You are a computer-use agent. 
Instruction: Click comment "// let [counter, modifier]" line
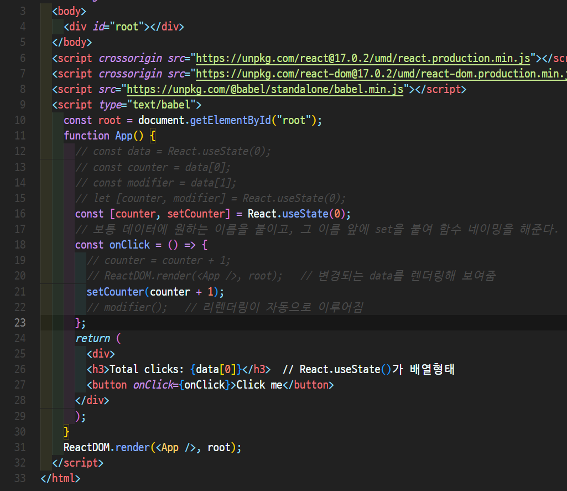(x=210, y=199)
